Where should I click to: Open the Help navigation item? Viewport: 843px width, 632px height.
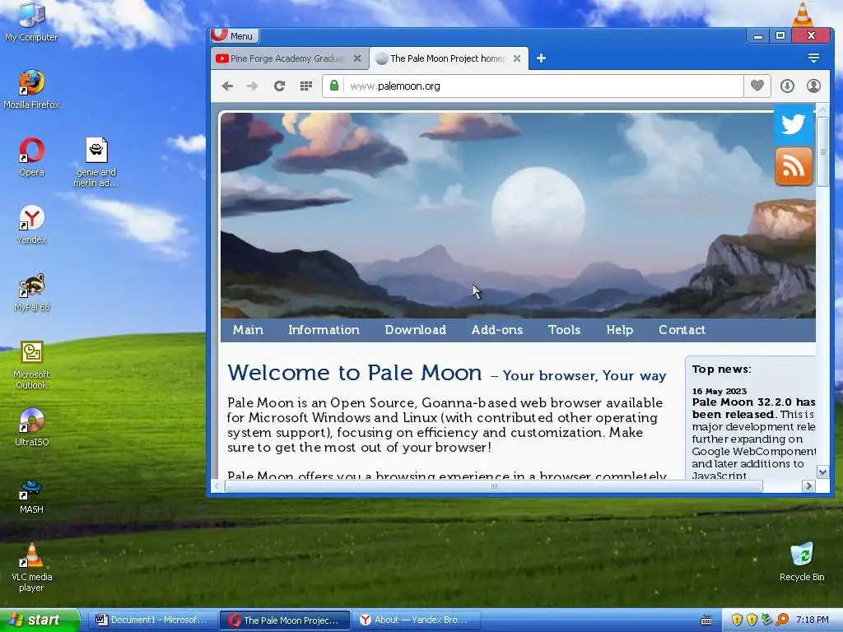(619, 330)
